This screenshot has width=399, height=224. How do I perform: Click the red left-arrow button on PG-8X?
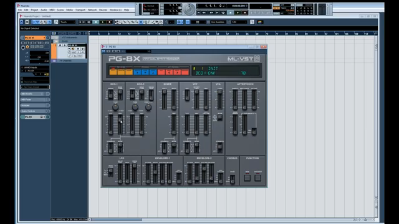[x=169, y=72]
